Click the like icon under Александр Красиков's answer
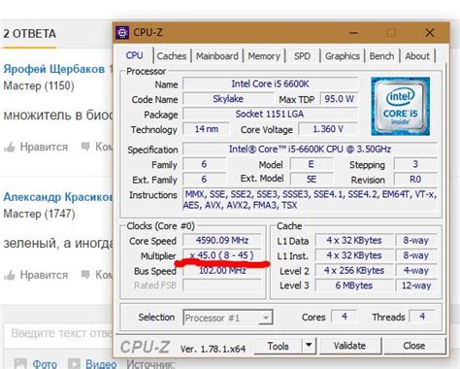Screen dimensions: 460x369 click(10, 275)
